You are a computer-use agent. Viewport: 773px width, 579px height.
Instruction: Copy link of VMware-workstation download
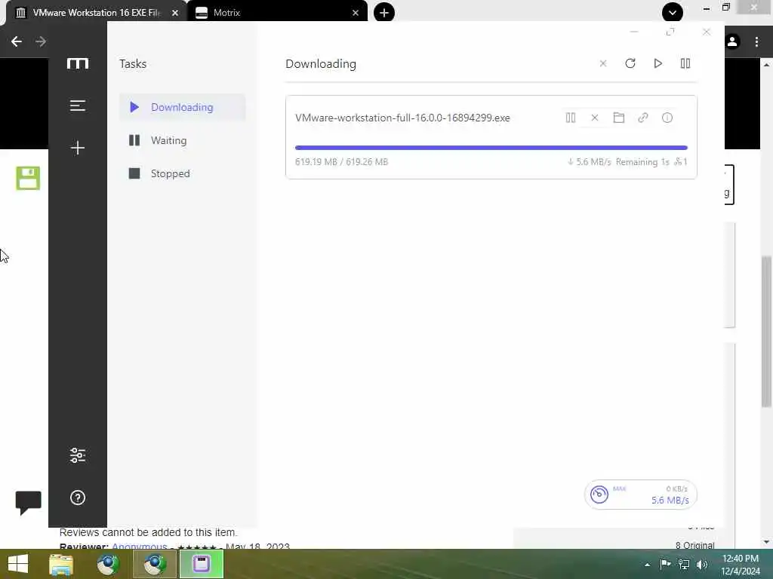coord(643,118)
